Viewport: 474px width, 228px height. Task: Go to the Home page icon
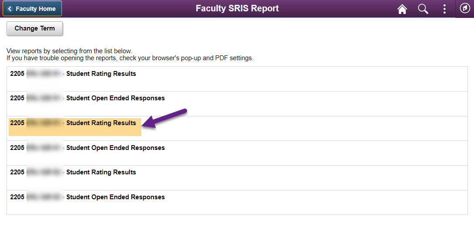(402, 9)
